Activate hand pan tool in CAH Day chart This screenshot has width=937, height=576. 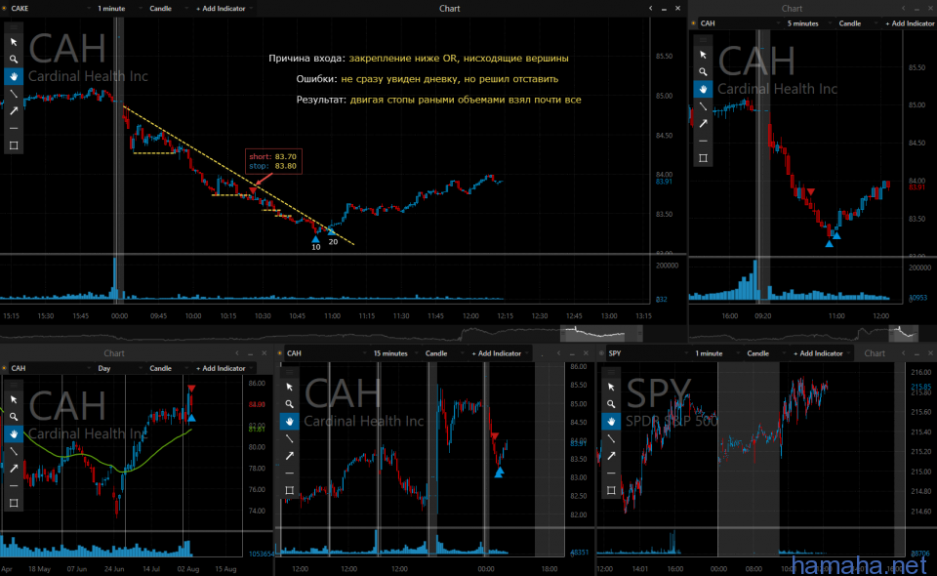coord(14,433)
